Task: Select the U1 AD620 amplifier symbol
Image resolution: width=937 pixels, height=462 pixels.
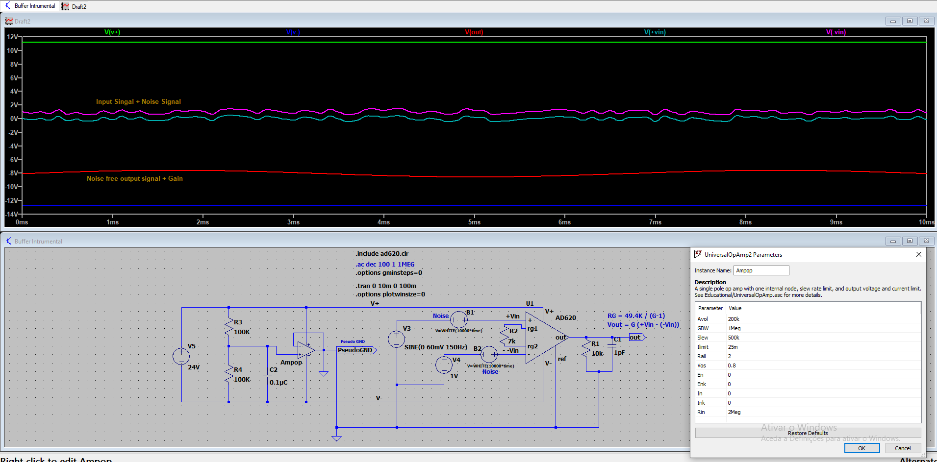Action: pyautogui.click(x=547, y=338)
